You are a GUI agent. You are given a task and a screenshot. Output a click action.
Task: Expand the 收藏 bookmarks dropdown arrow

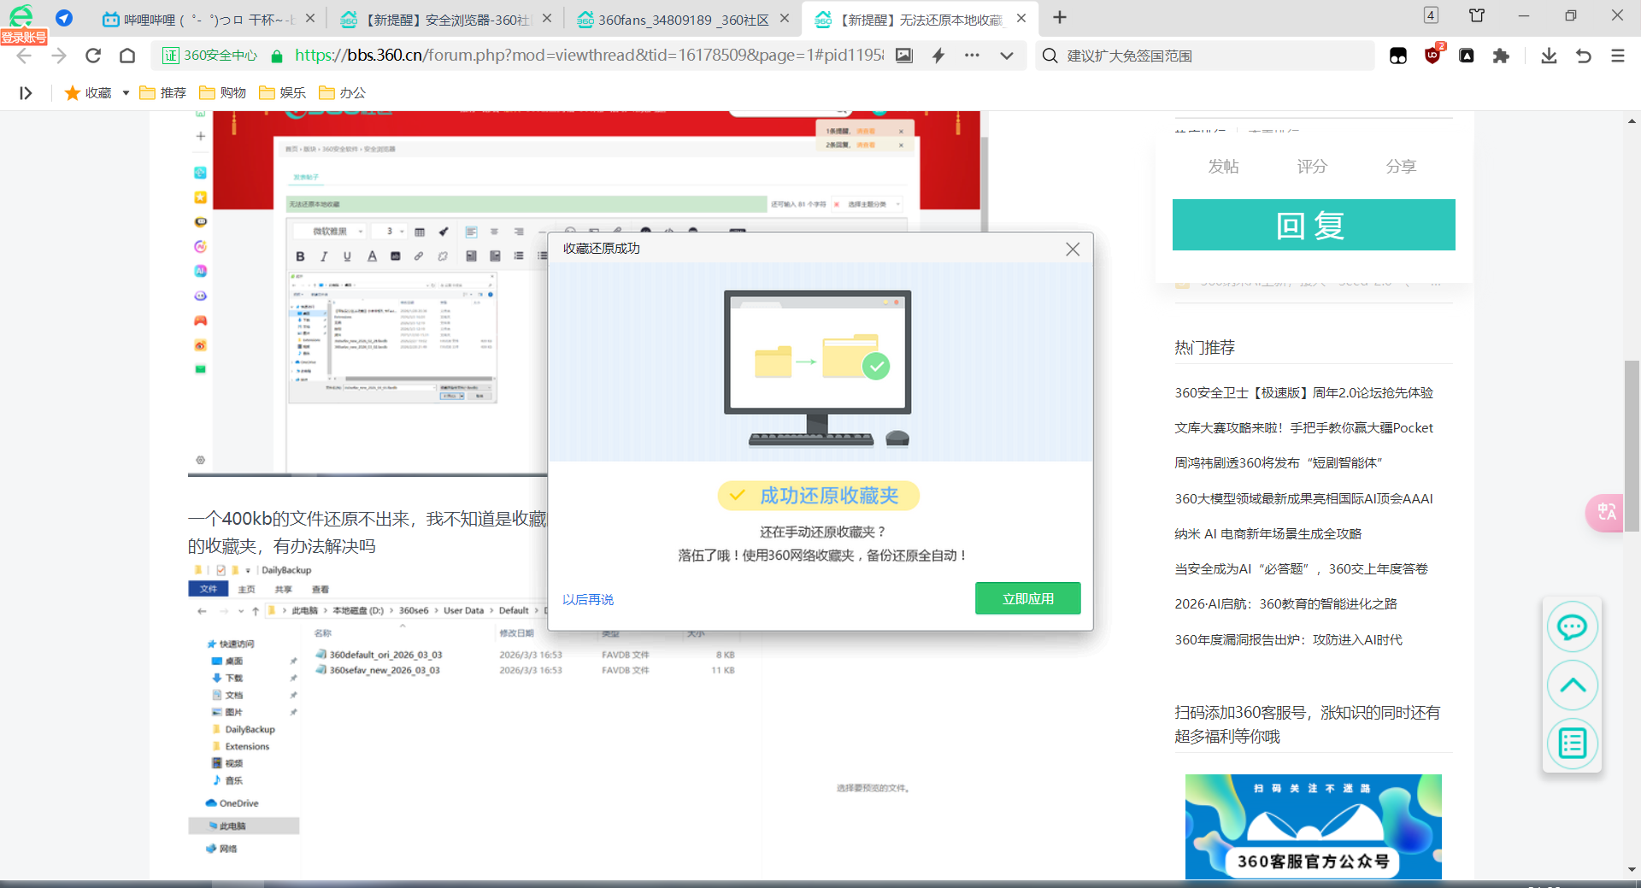pos(124,92)
